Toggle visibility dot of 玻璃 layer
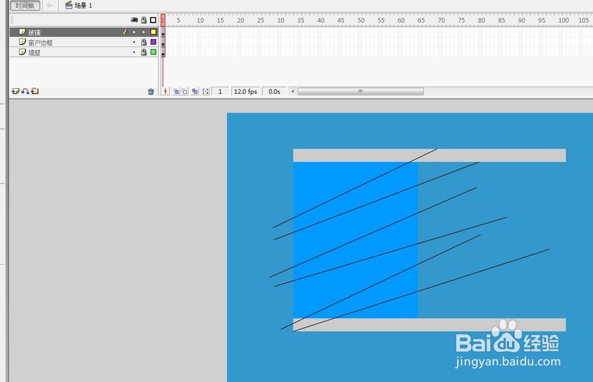 click(x=134, y=32)
